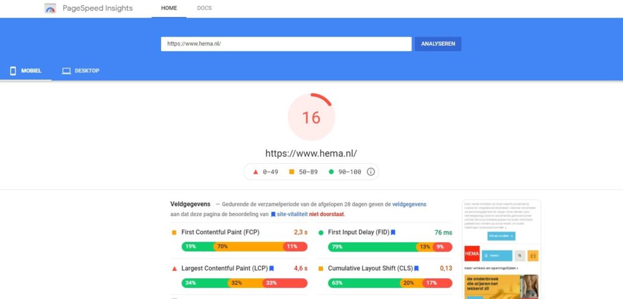Click the orange square next to First Contentful Paint
Image resolution: width=623 pixels, height=299 pixels.
tap(173, 233)
